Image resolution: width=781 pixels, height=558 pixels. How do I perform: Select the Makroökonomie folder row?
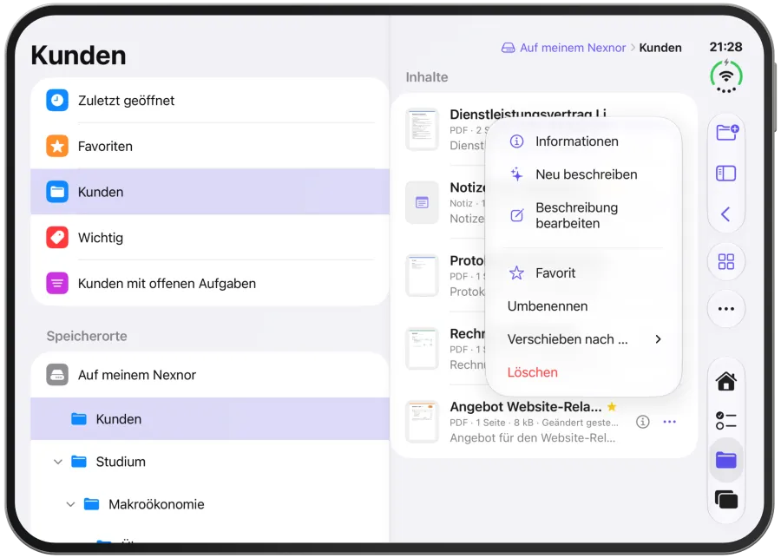click(x=210, y=504)
